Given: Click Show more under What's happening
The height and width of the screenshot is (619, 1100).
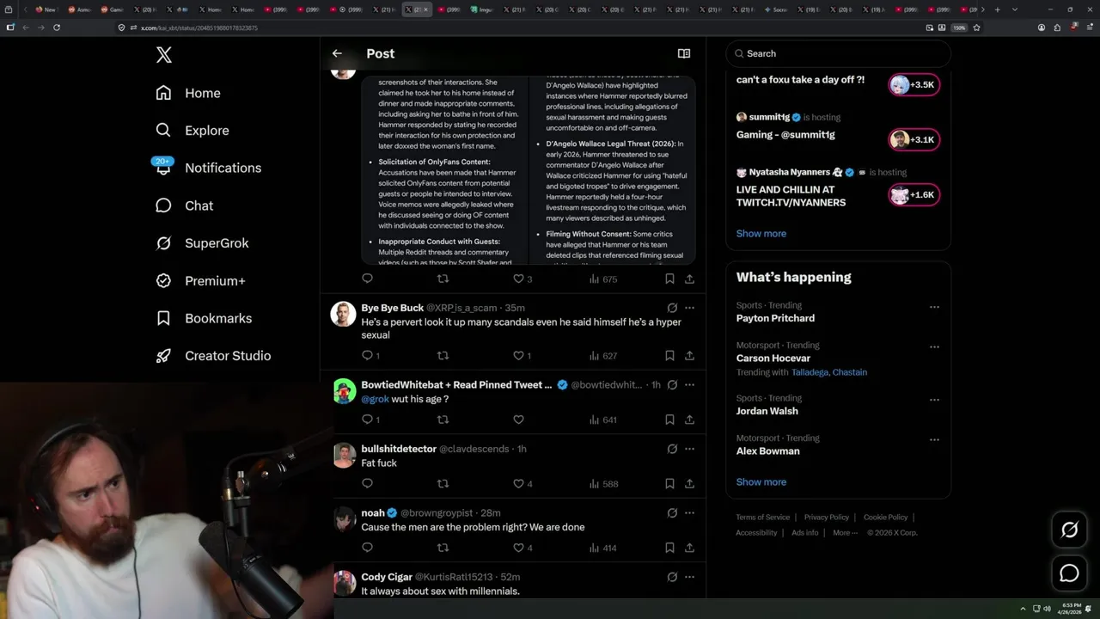Looking at the screenshot, I should click(761, 481).
